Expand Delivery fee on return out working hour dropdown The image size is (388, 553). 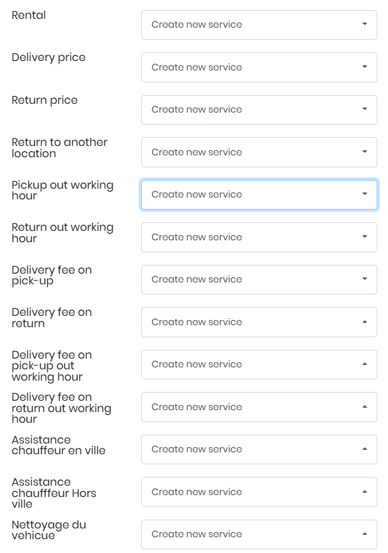point(259,407)
